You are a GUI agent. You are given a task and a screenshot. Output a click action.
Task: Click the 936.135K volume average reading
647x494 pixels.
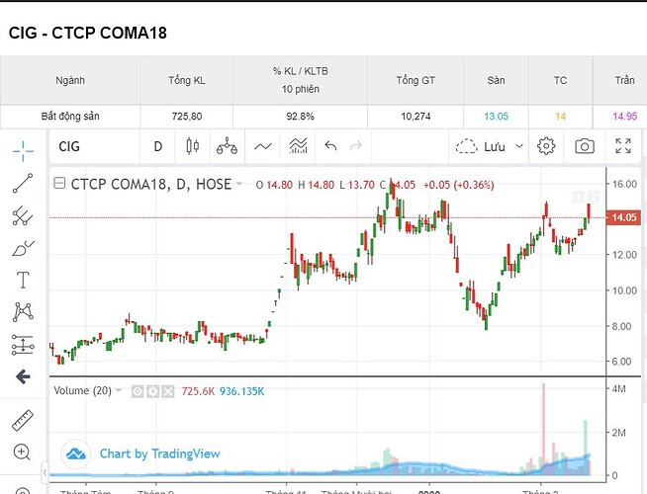pyautogui.click(x=241, y=391)
